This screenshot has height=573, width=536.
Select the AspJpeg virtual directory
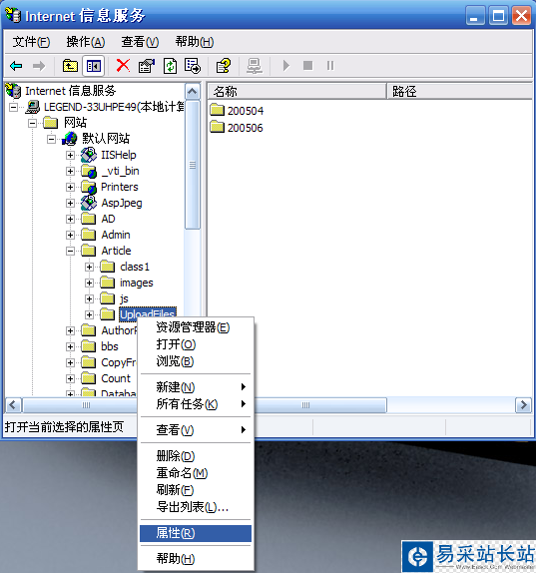coord(111,203)
